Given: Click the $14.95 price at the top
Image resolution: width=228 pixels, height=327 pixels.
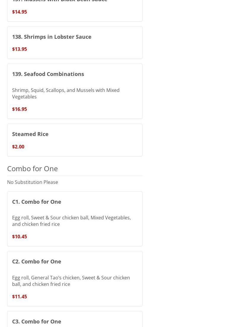Looking at the screenshot, I should click(20, 12).
